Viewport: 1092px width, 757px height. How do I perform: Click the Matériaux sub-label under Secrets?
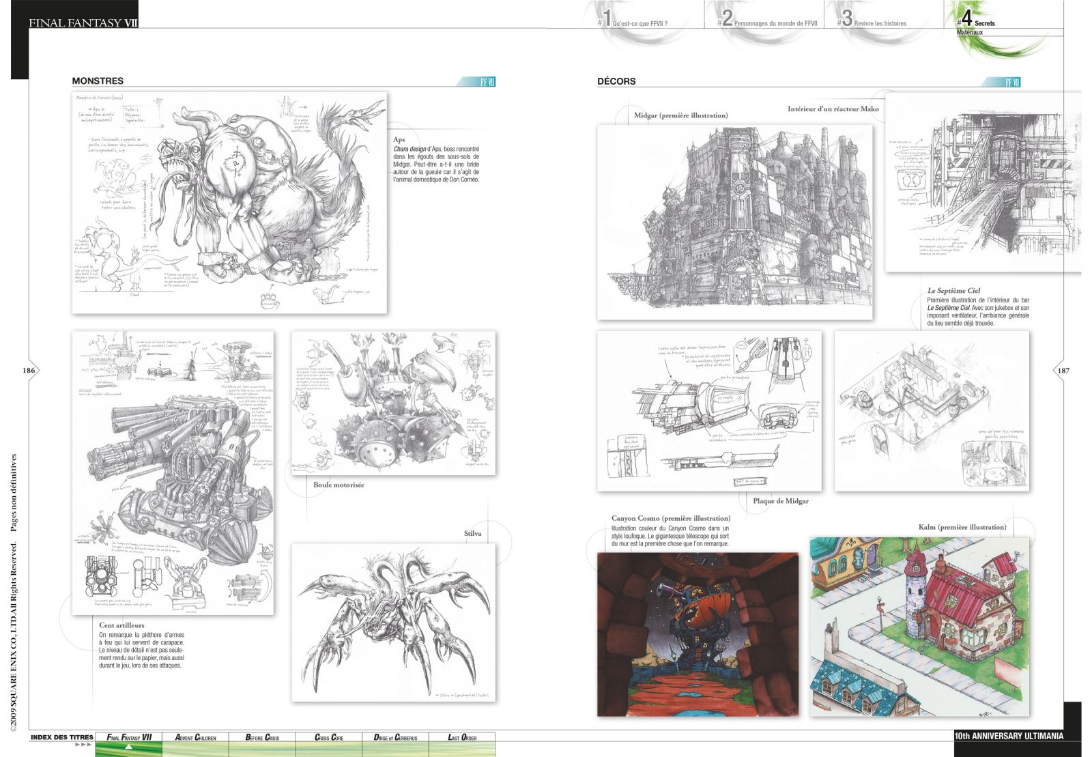(970, 32)
